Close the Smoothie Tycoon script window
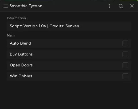This screenshot has height=109, width=138. click(x=132, y=6)
